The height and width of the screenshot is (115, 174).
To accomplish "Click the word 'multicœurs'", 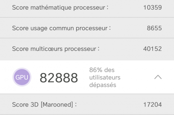I will (46, 49).
